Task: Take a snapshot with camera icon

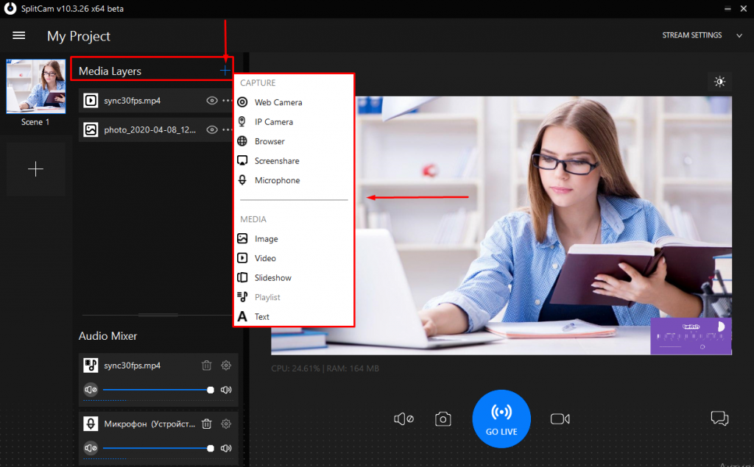Action: click(443, 419)
